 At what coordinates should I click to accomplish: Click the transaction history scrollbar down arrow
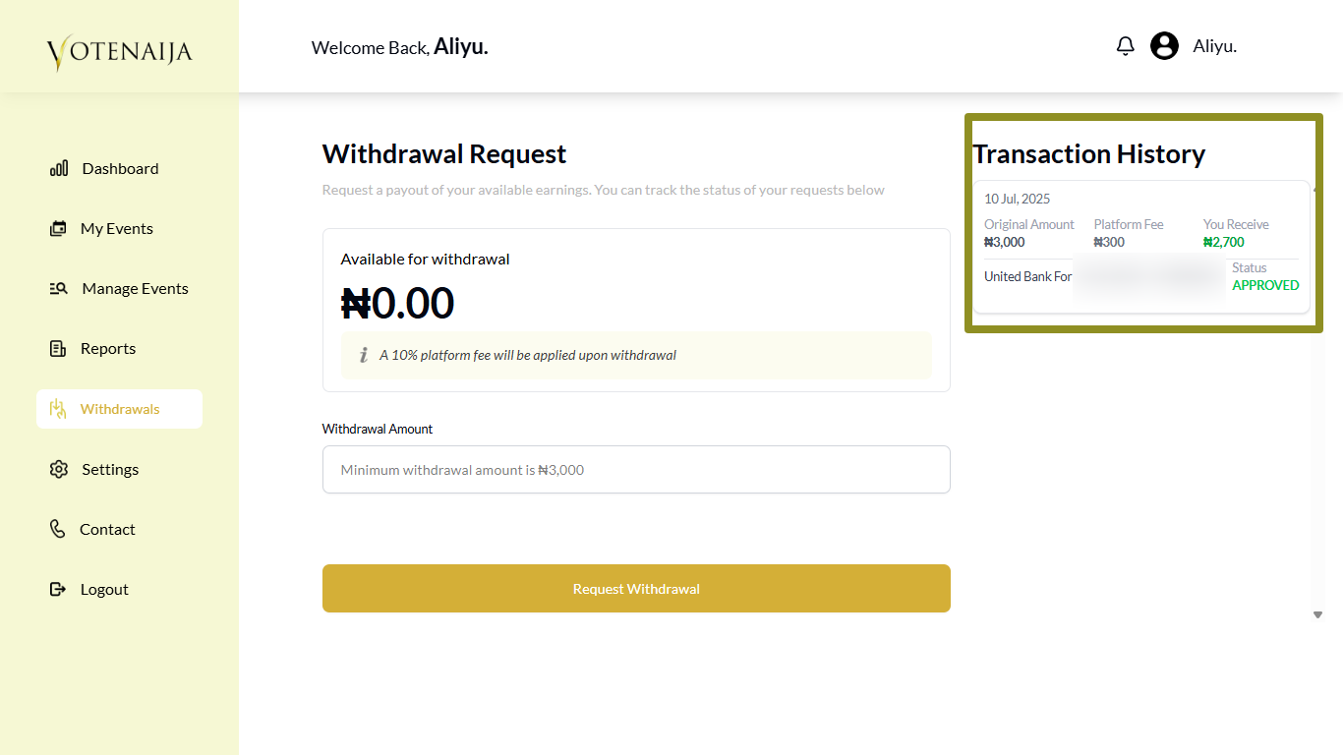point(1317,614)
